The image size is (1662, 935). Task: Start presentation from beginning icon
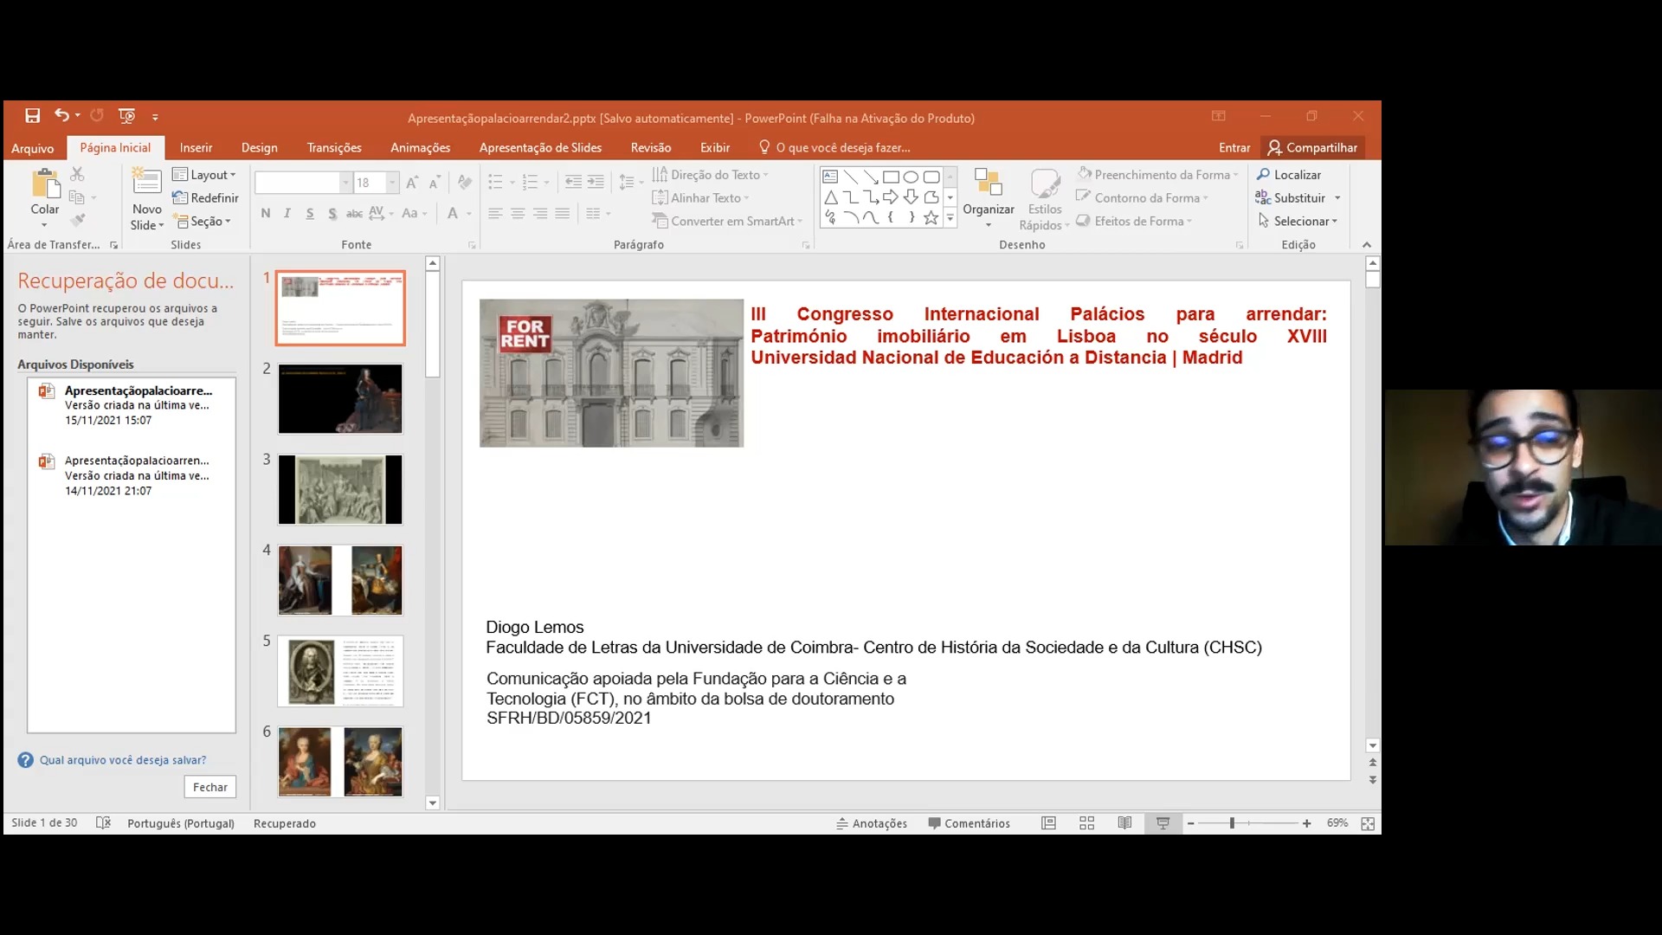[x=126, y=116]
